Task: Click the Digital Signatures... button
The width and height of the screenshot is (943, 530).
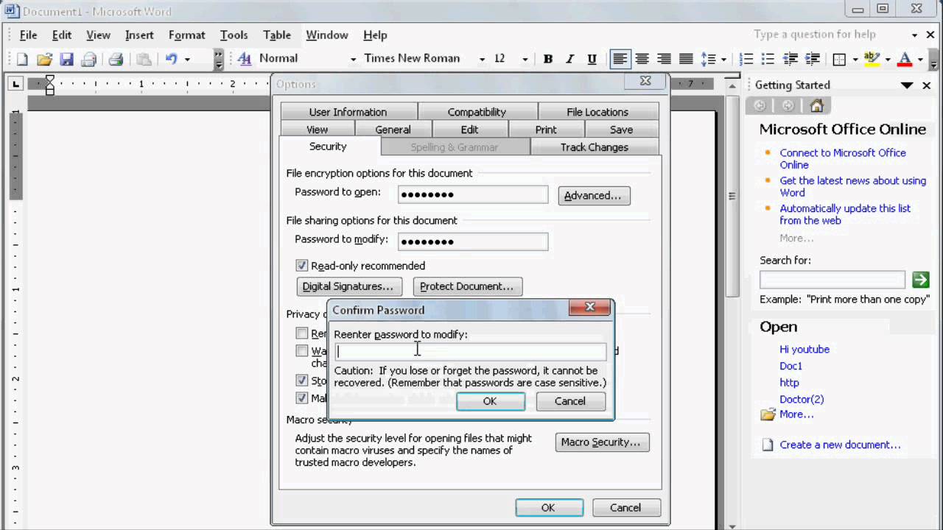Action: click(348, 286)
